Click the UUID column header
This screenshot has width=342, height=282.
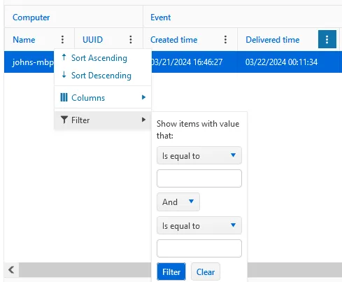click(92, 40)
